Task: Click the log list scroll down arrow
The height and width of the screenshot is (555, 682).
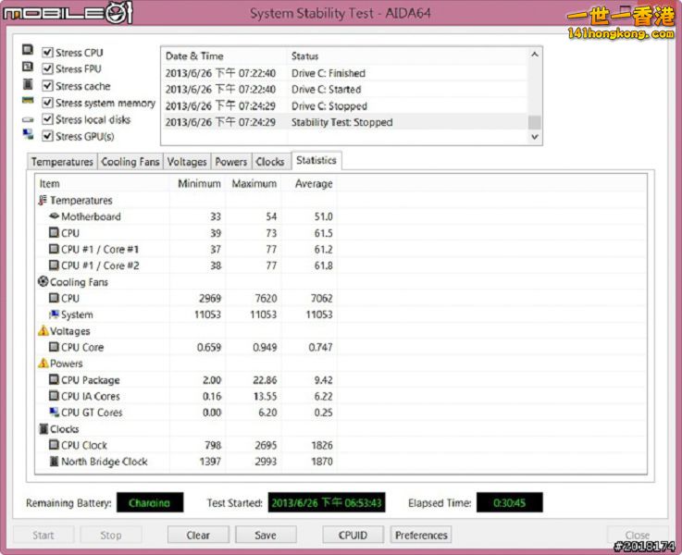Action: [x=535, y=137]
